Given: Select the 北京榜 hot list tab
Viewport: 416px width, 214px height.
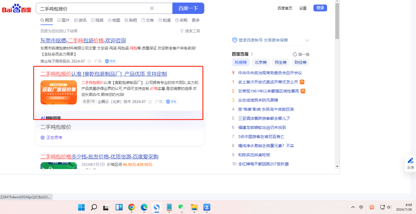Looking at the screenshot, I should coord(260,62).
